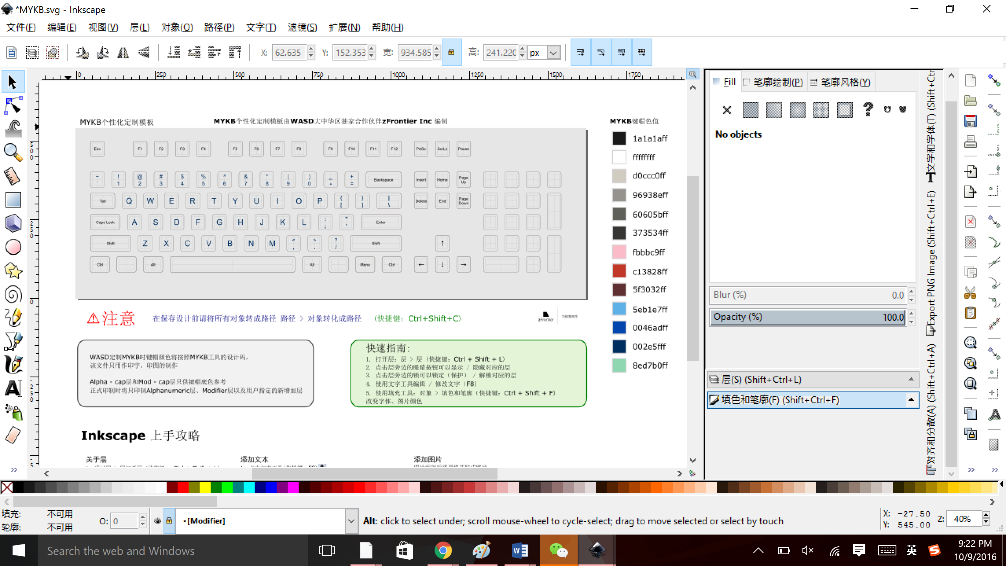Click Unknown paint question mark button

point(868,110)
